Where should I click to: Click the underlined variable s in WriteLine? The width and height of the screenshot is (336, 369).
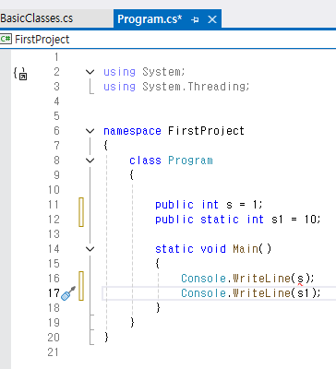tap(300, 279)
